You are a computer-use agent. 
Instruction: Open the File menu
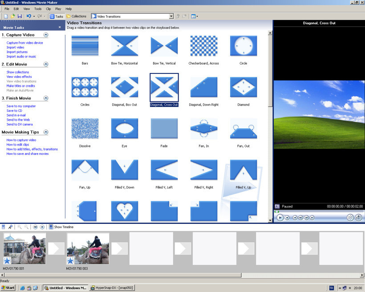(x=7, y=9)
